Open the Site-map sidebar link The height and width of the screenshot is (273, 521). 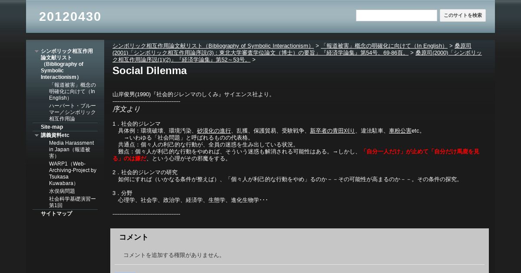[x=52, y=127]
